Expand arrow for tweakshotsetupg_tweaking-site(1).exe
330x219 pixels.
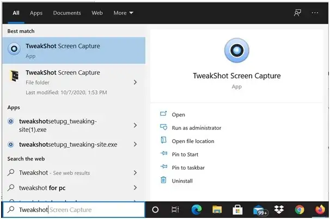click(136, 126)
